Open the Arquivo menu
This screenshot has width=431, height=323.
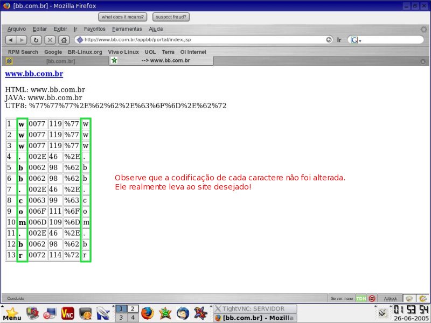pyautogui.click(x=17, y=29)
